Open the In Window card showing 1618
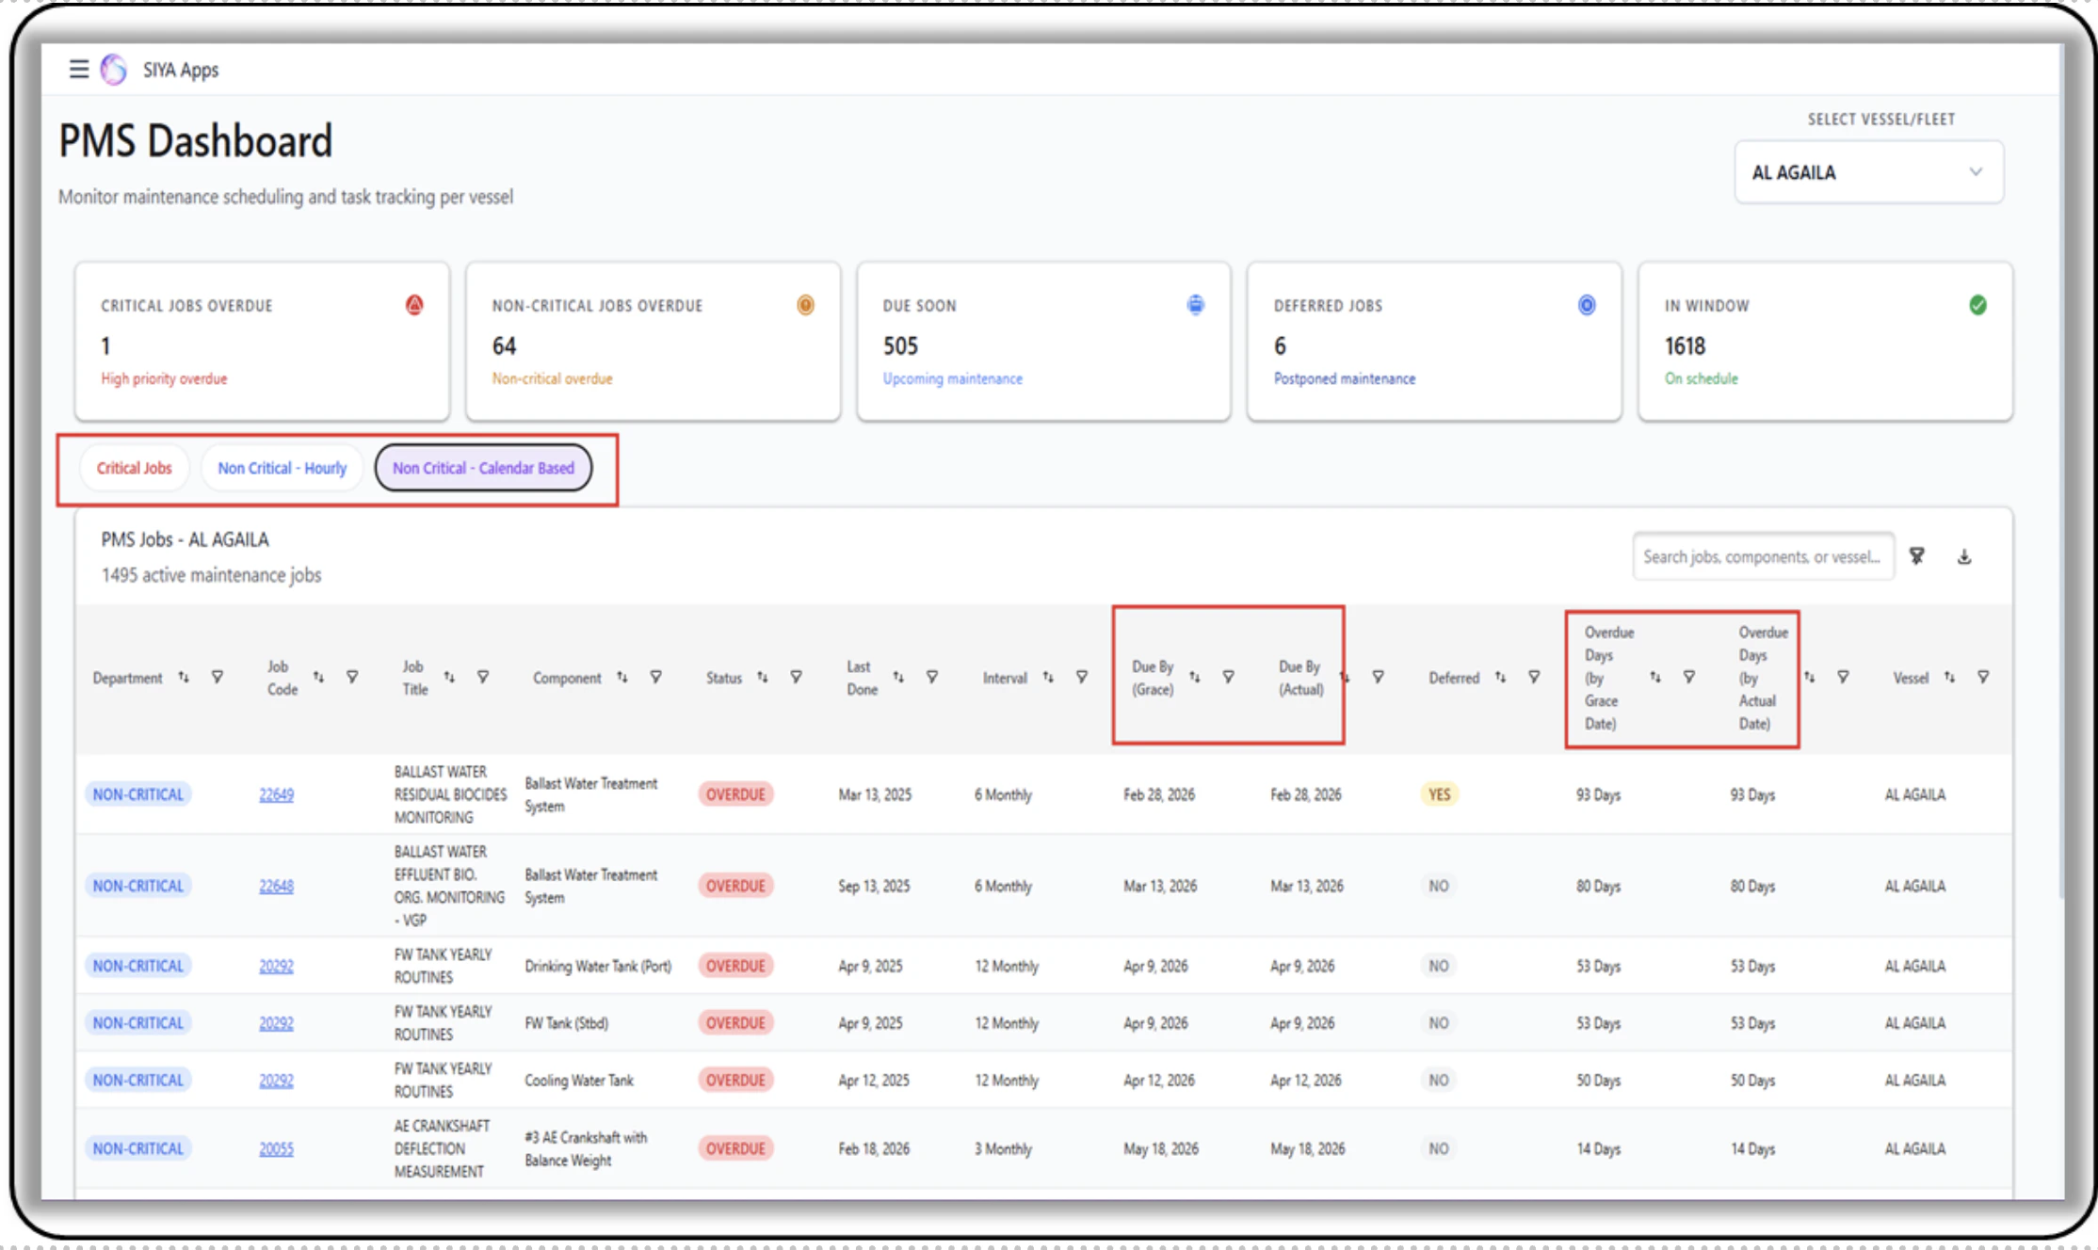 (x=1825, y=341)
